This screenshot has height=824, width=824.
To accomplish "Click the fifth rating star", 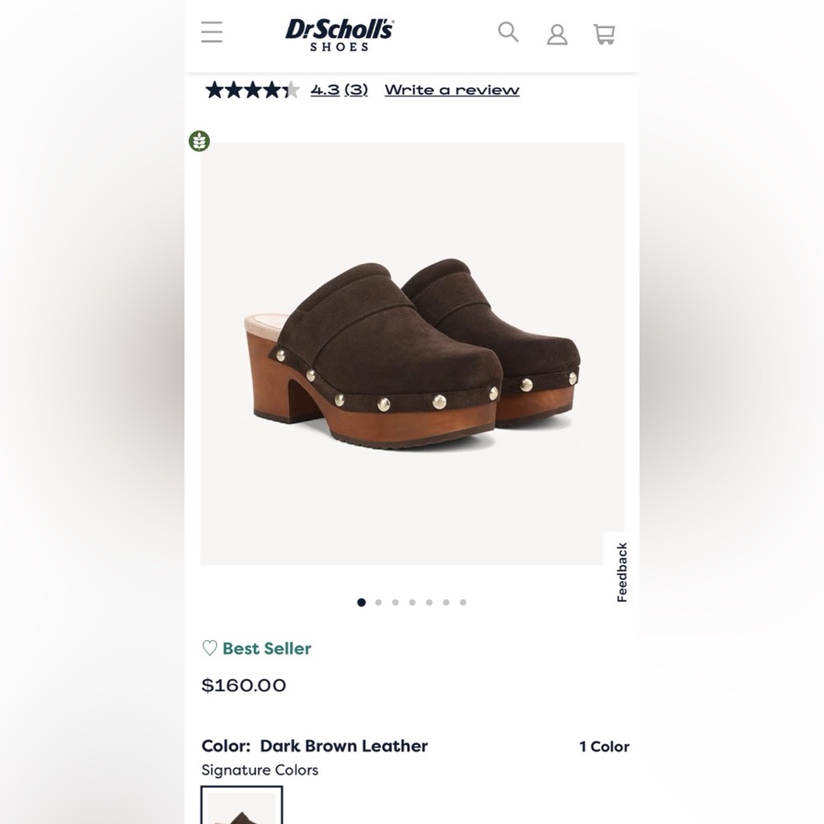I will click(x=291, y=89).
